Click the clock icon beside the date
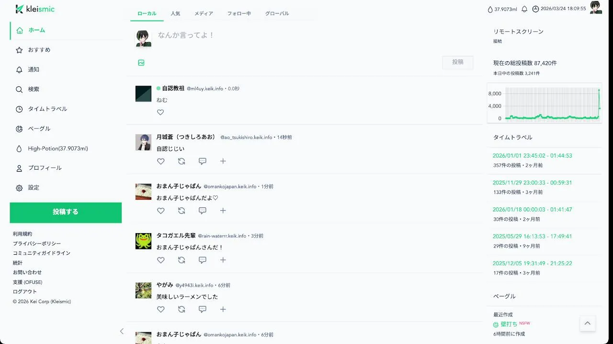This screenshot has width=613, height=344. [535, 9]
